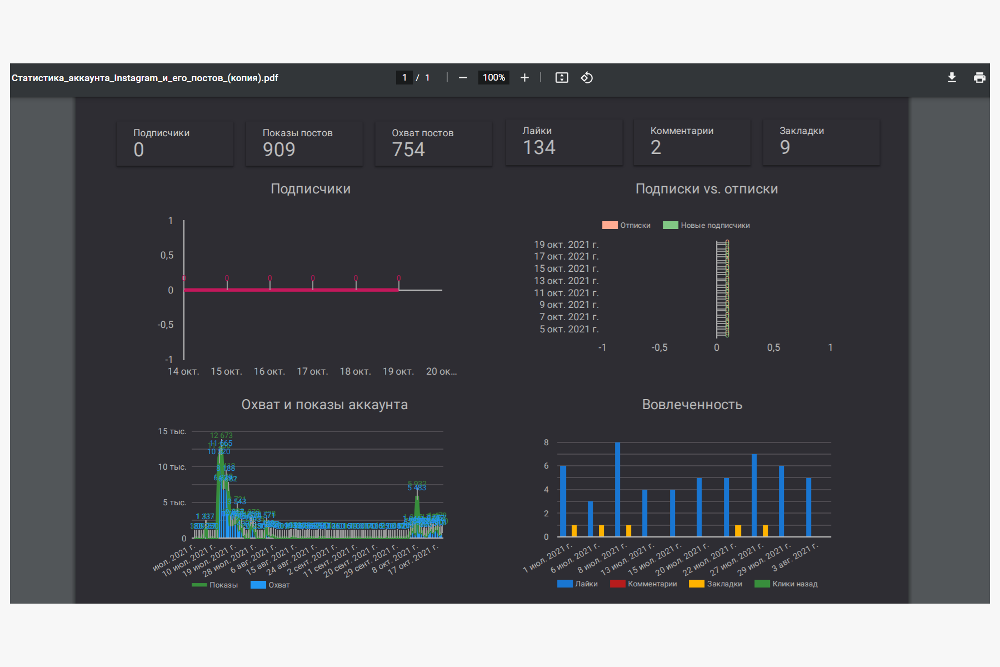
Task: Click the Лайки legend blue swatch
Action: 565,584
